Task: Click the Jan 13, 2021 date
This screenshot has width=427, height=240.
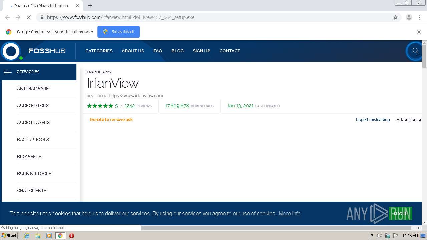Action: 240,106
